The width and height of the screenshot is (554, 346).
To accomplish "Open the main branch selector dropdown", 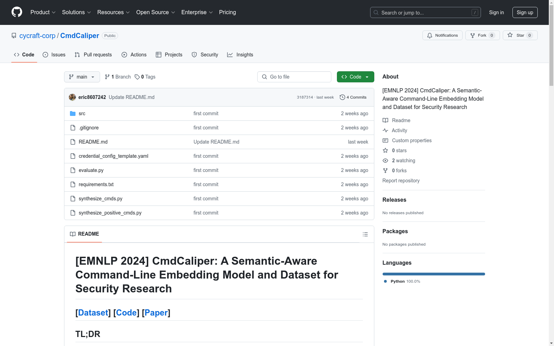I will (x=82, y=77).
